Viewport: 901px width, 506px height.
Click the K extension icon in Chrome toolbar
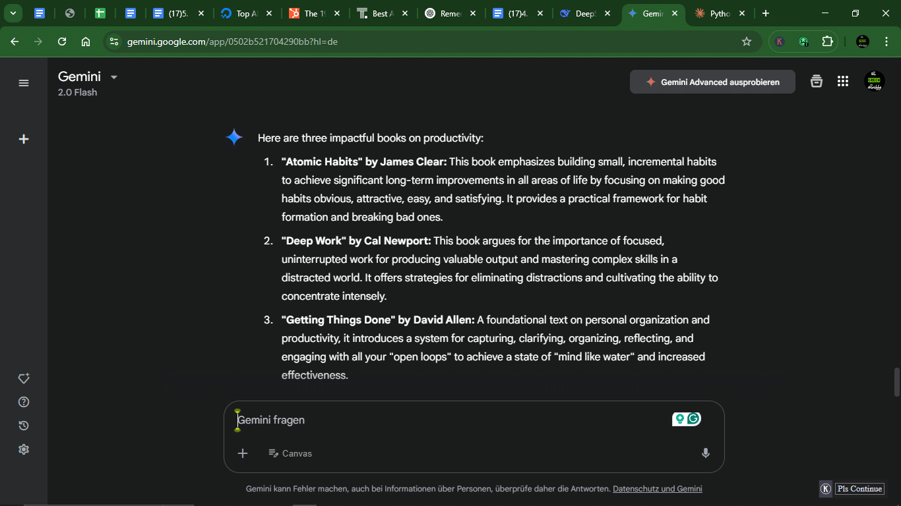pos(780,42)
